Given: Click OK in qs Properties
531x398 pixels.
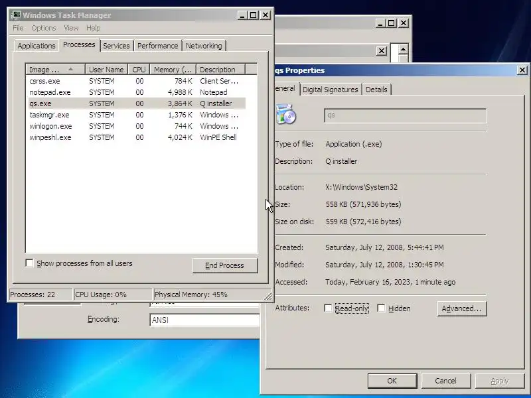Looking at the screenshot, I should pos(392,381).
